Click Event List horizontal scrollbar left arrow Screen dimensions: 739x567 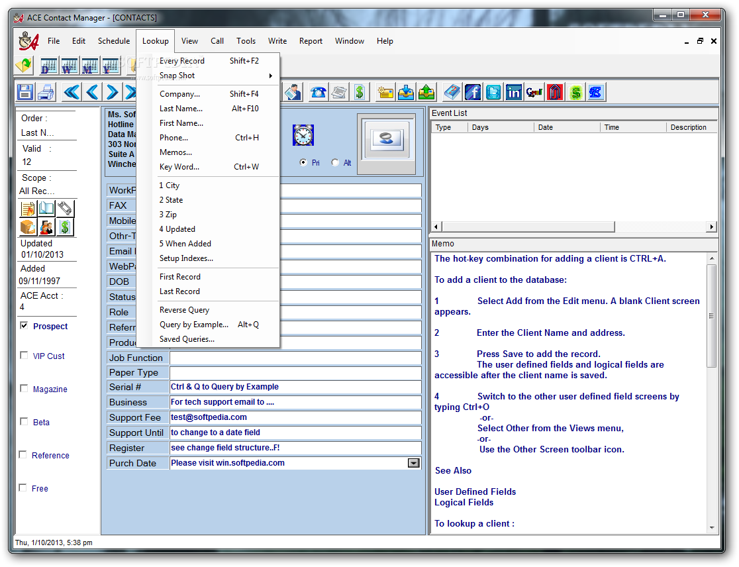tap(436, 227)
